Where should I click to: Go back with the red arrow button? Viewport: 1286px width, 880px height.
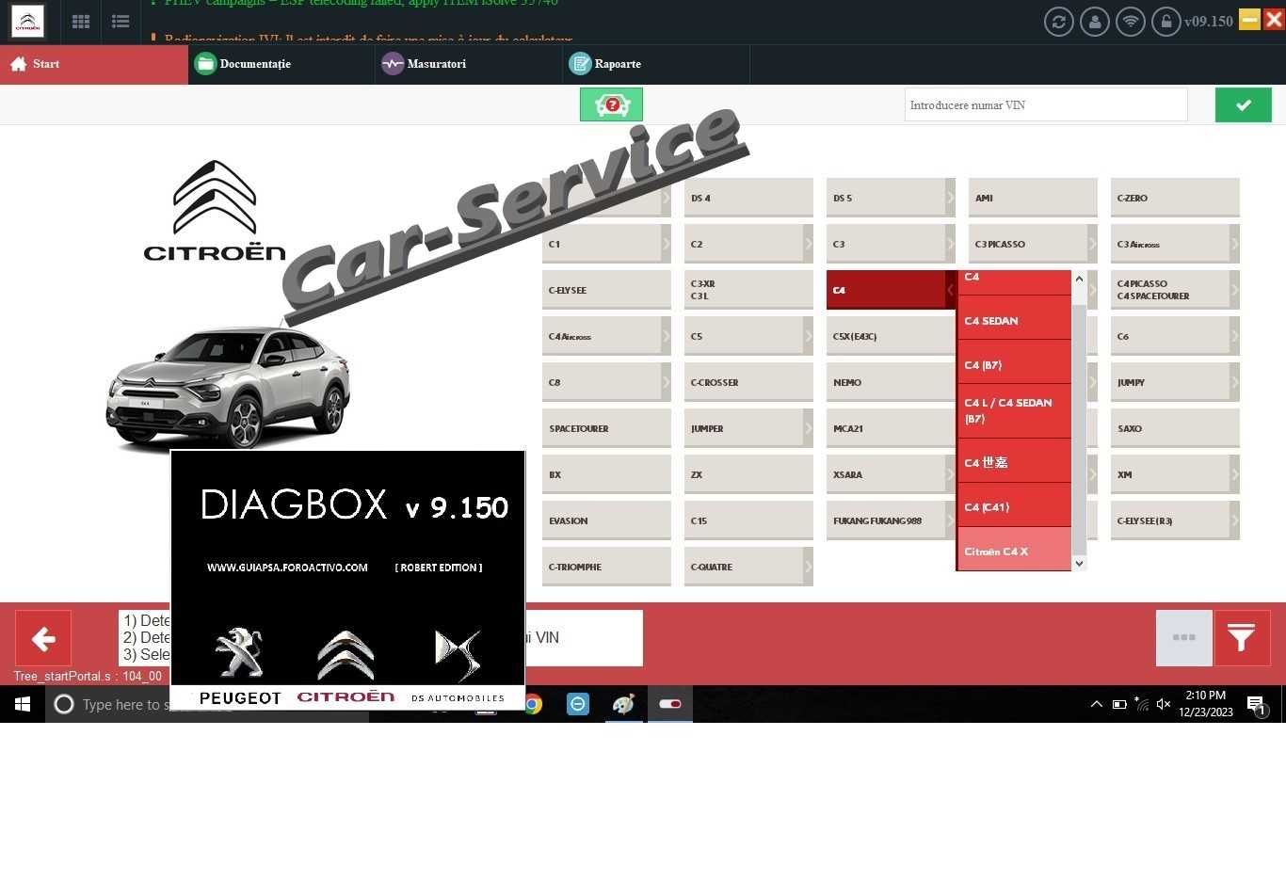pos(43,639)
